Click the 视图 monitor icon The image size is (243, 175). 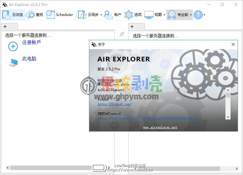[x=149, y=15]
